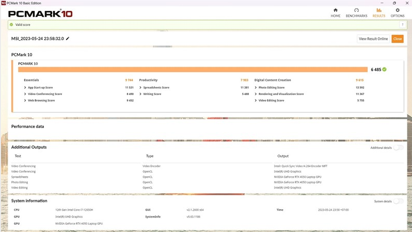412x232 pixels.
Task: Expand App Start-up Score
Action: click(25, 88)
